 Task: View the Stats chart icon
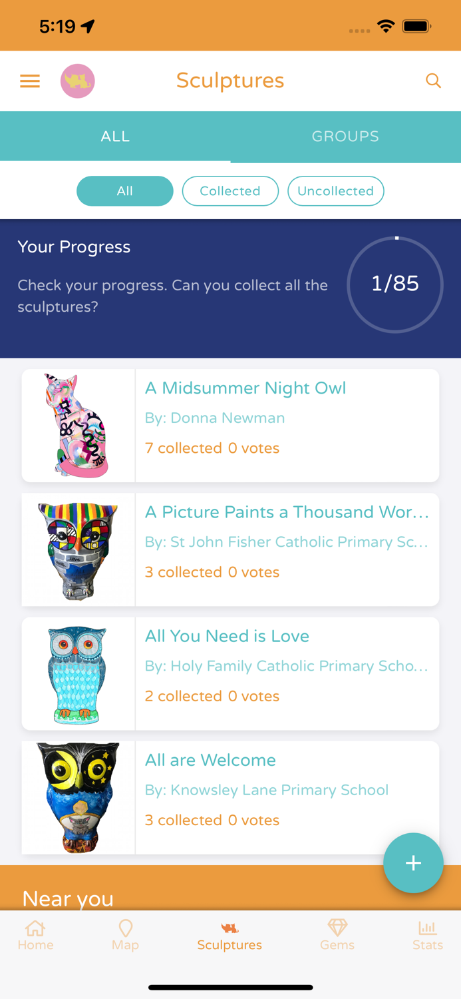coord(427,928)
